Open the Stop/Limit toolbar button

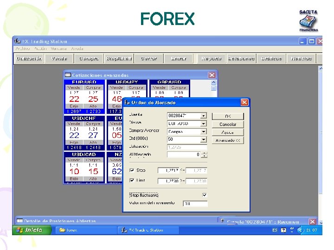coord(119,58)
